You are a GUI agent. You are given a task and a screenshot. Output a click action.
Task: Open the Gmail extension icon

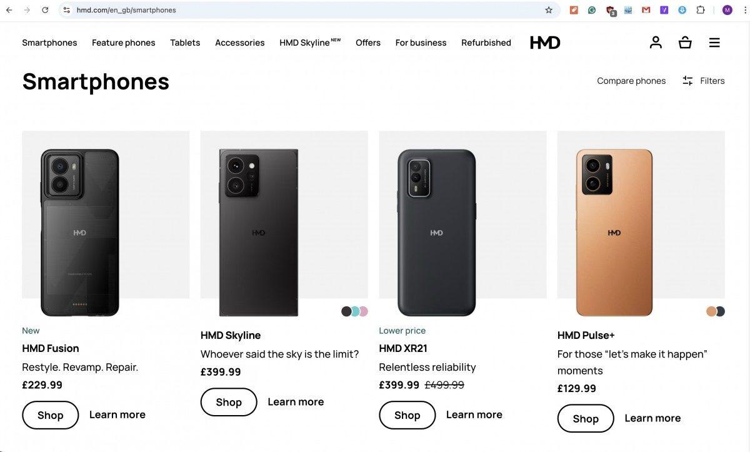(x=646, y=9)
